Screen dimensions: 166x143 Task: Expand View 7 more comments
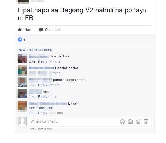(x=35, y=50)
